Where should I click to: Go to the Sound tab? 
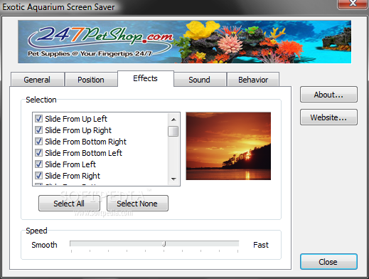[x=200, y=80]
